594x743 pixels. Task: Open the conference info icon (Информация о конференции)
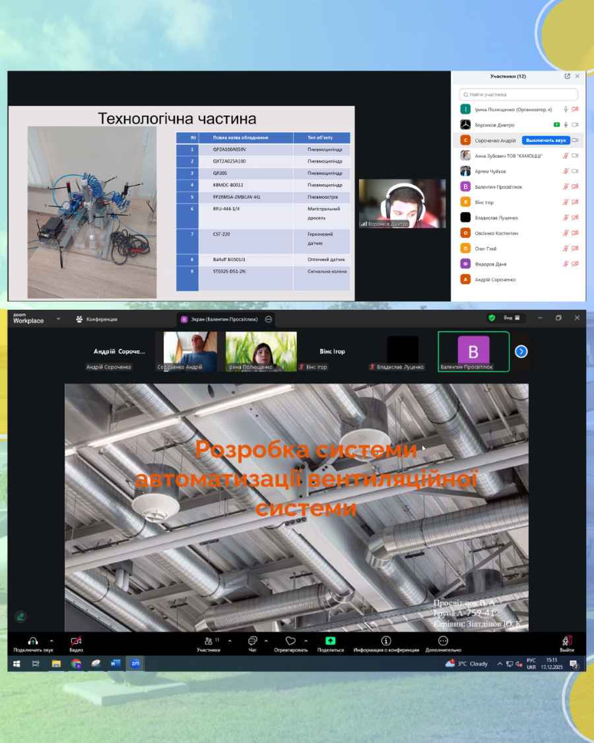click(386, 641)
